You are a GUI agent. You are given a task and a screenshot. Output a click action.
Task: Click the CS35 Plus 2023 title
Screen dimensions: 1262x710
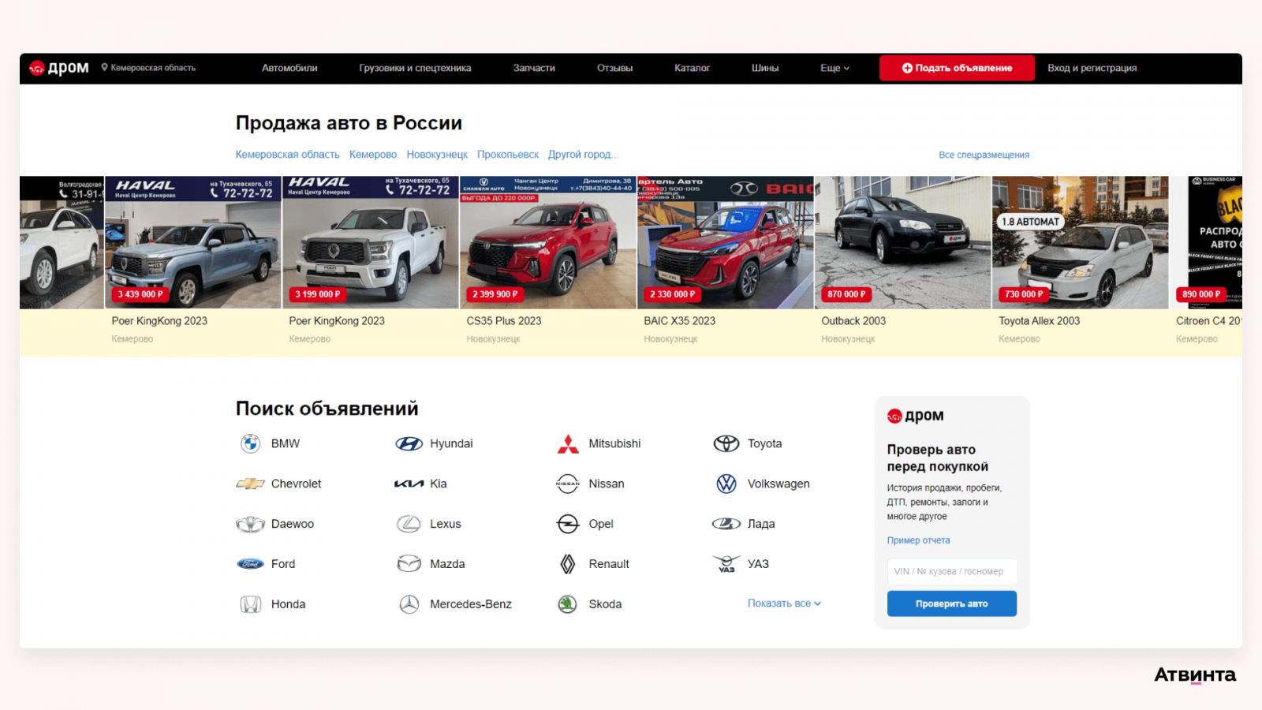pyautogui.click(x=504, y=321)
